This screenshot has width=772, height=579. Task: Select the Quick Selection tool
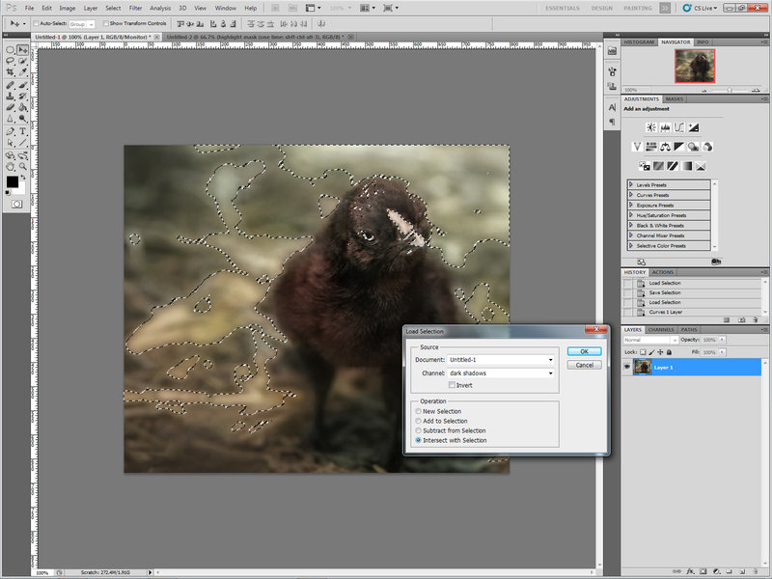click(22, 61)
